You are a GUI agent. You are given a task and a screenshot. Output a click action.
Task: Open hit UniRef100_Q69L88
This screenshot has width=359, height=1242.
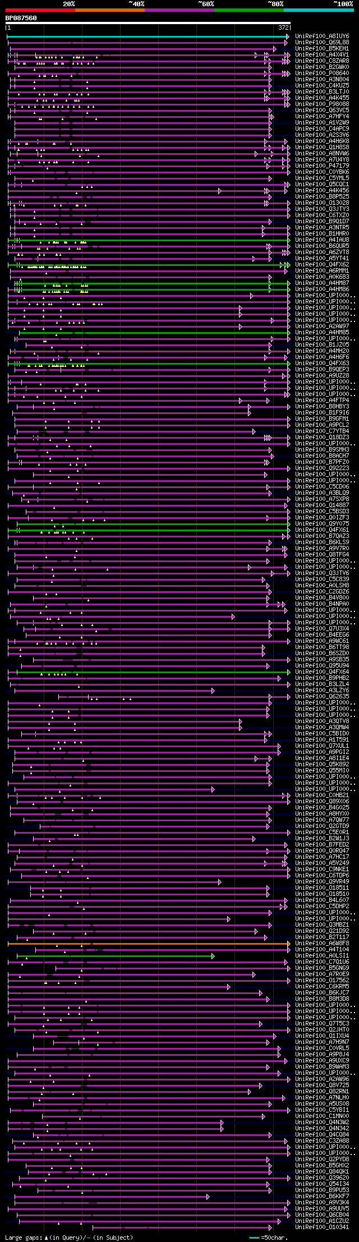pos(322,42)
